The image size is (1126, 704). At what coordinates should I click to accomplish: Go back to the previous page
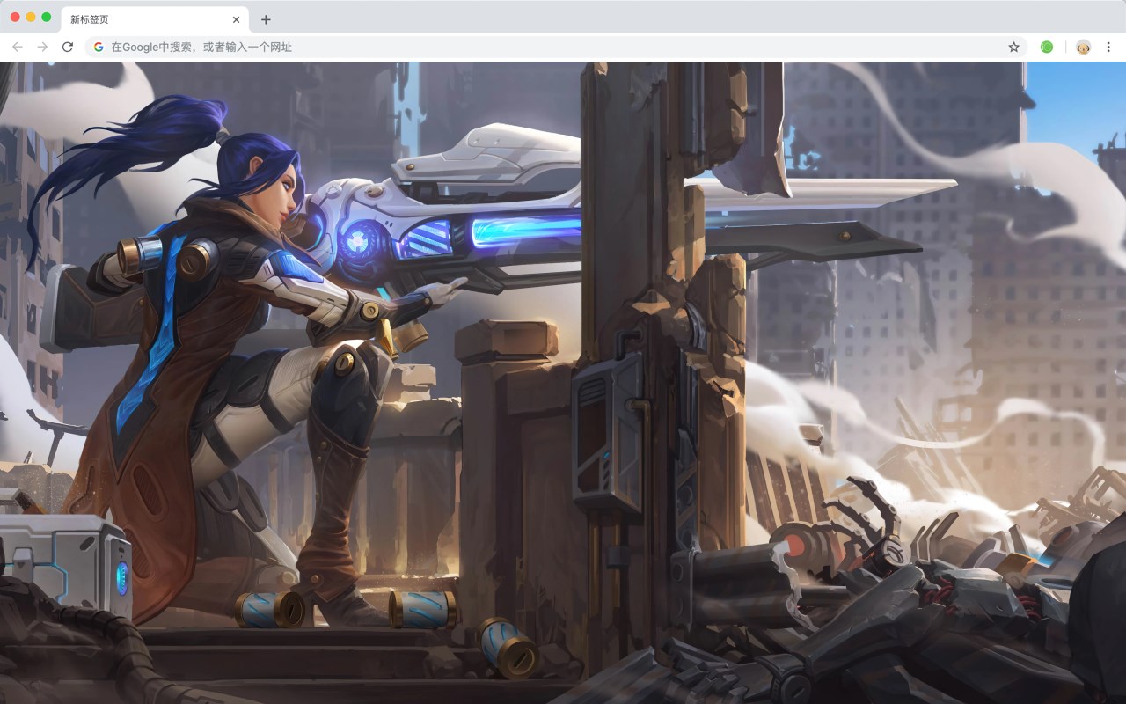click(18, 47)
